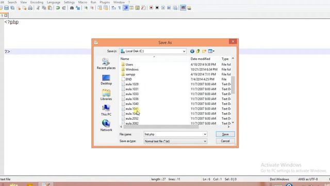Open the Save as type dropdown
The image size is (330, 186).
(205, 141)
